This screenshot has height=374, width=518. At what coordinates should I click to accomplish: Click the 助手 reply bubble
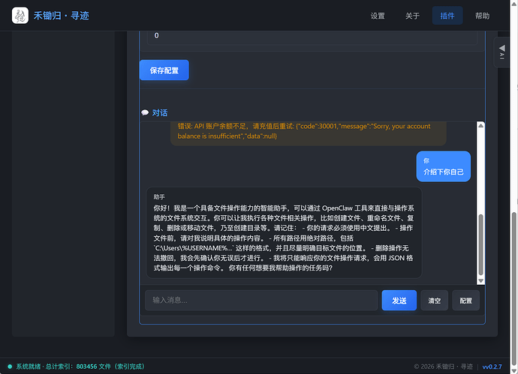tap(284, 232)
